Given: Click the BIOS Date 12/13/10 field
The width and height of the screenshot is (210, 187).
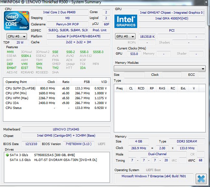Looking at the screenshot, I should [31, 144].
